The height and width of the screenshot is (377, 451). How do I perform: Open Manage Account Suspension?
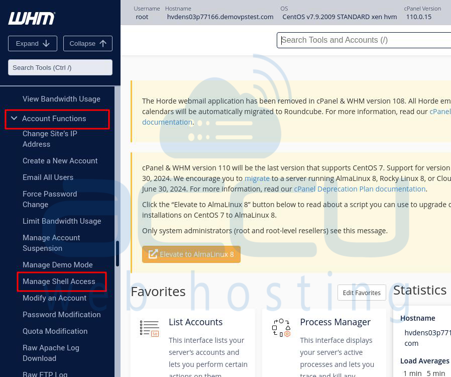51,243
